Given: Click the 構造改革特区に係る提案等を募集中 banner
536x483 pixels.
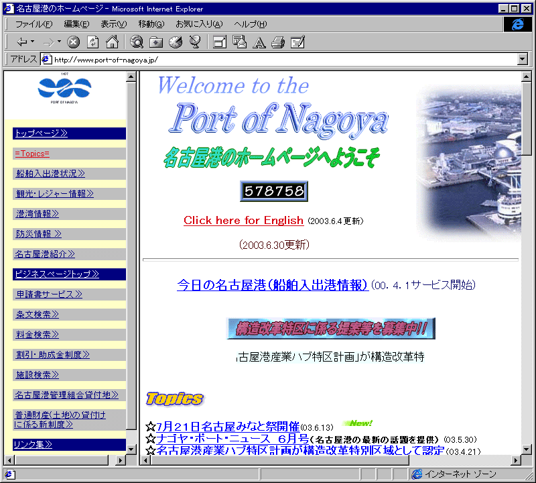Looking at the screenshot, I should click(330, 329).
